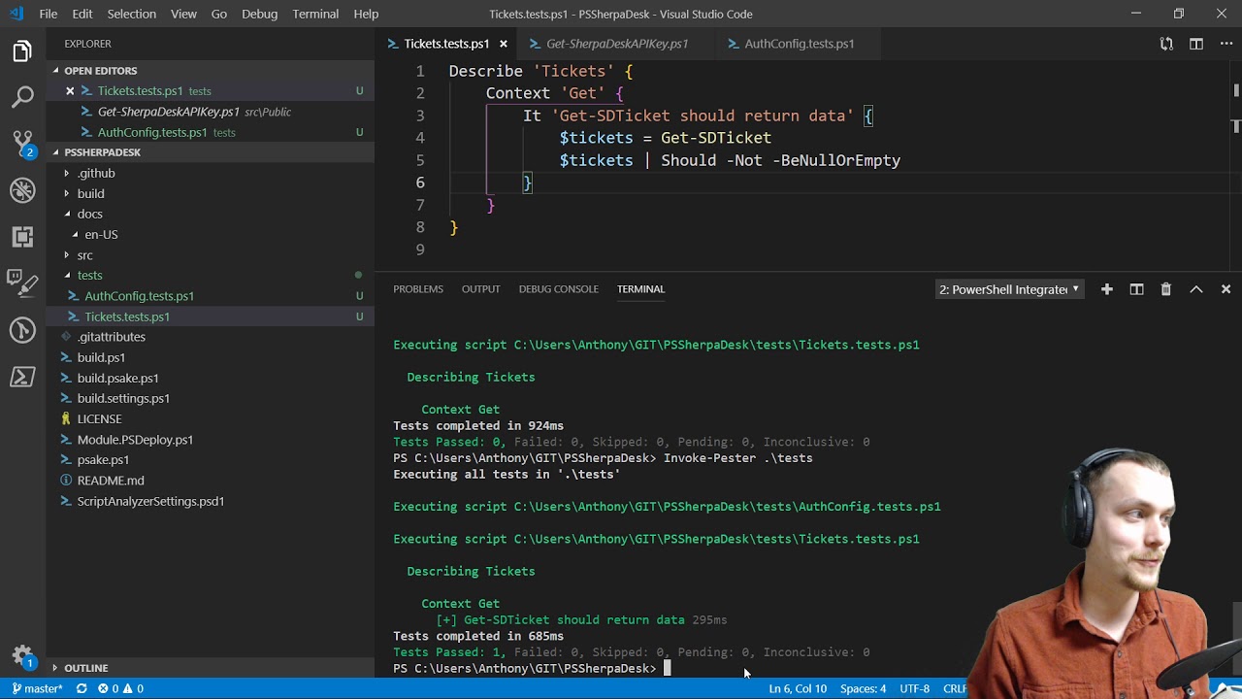This screenshot has height=699, width=1242.
Task: Open errors and warnings count in status bar
Action: tap(120, 688)
